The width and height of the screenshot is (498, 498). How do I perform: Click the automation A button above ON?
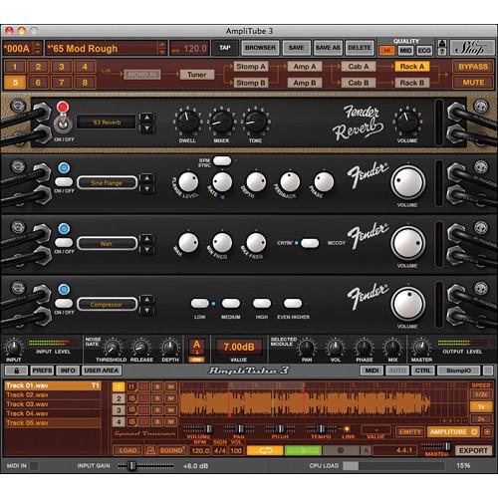[196, 347]
